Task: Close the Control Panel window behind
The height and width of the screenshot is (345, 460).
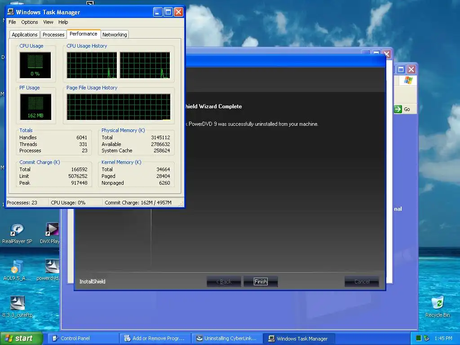Action: (x=411, y=70)
